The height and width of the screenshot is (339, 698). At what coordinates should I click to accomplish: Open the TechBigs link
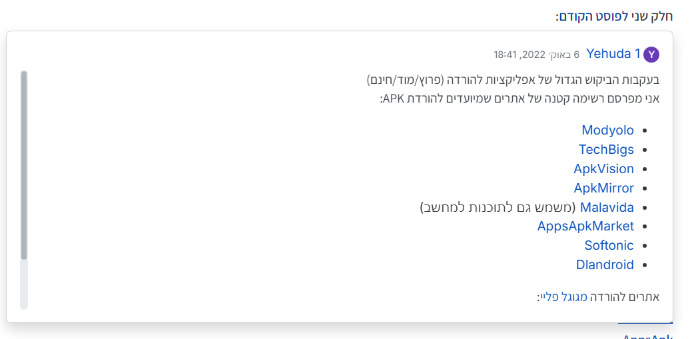click(x=606, y=150)
